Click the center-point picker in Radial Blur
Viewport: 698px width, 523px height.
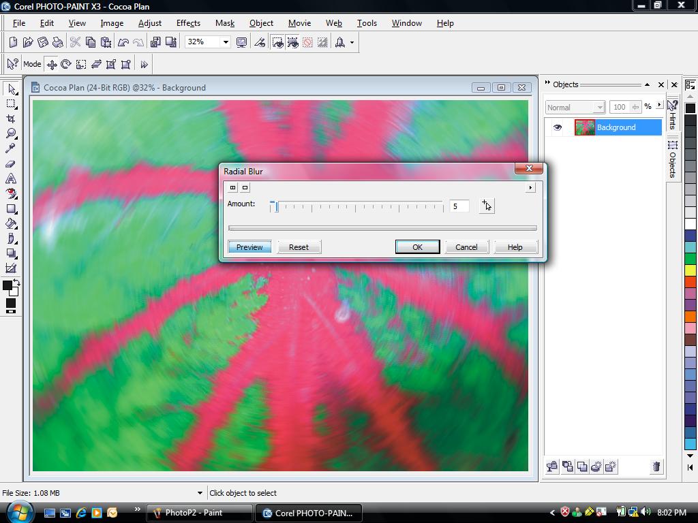click(x=487, y=206)
